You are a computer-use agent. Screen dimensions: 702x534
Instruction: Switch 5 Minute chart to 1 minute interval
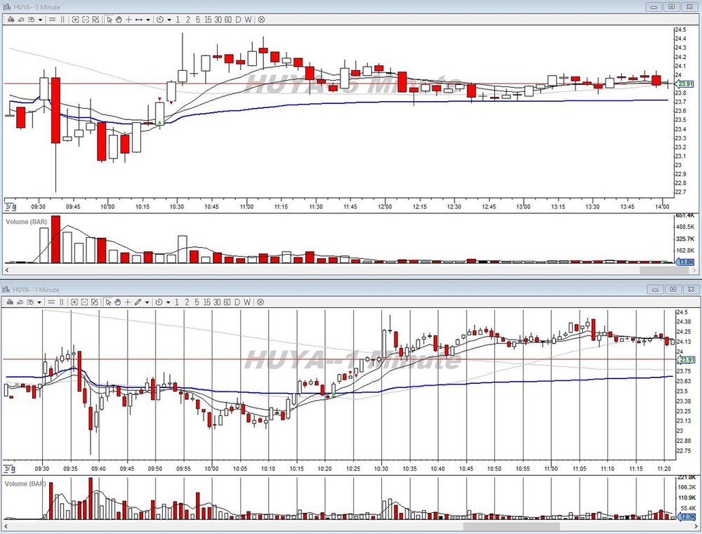pyautogui.click(x=178, y=20)
